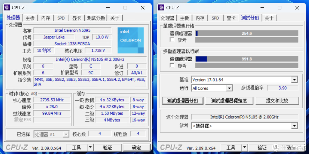
Task: Click the 工艺 value 10 纳米
Action: coord(44,50)
